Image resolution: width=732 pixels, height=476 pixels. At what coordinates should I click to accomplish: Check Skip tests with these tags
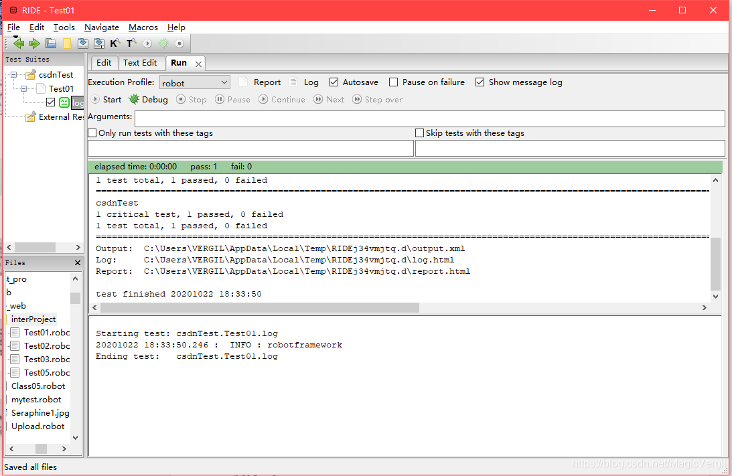click(420, 133)
